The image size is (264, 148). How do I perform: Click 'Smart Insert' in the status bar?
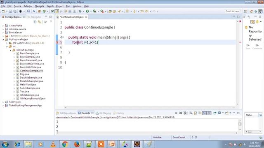pos(179,137)
